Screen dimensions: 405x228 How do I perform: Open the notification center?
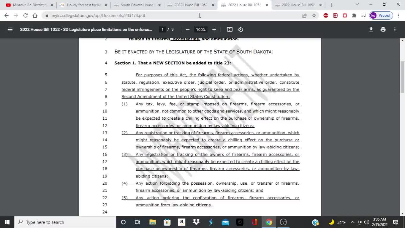(x=395, y=222)
